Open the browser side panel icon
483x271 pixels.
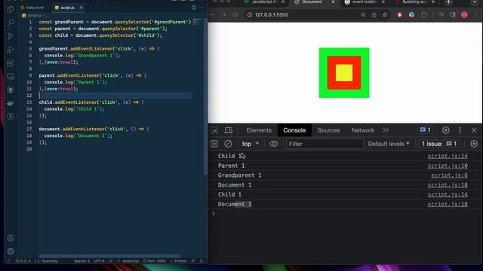click(x=453, y=15)
